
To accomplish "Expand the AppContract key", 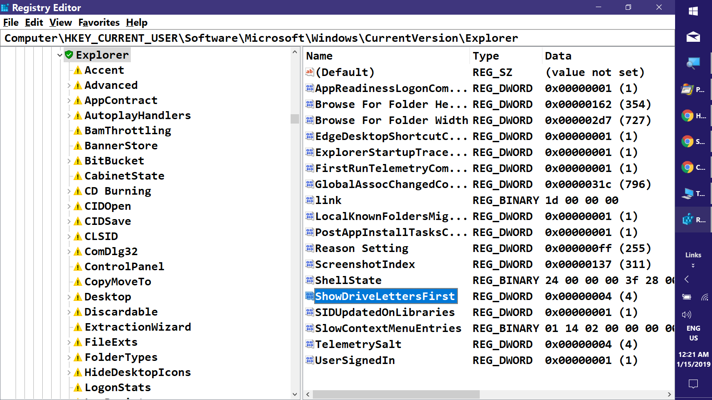I will 69,100.
